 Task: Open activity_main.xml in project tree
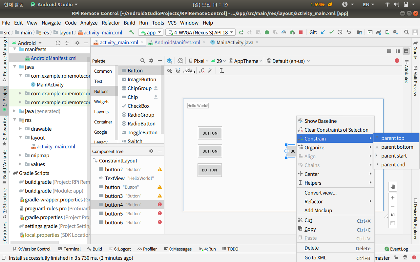coord(53,146)
